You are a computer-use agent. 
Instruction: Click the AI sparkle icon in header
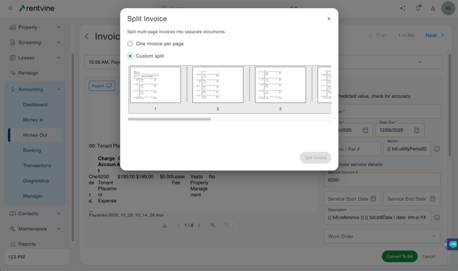pos(402,9)
